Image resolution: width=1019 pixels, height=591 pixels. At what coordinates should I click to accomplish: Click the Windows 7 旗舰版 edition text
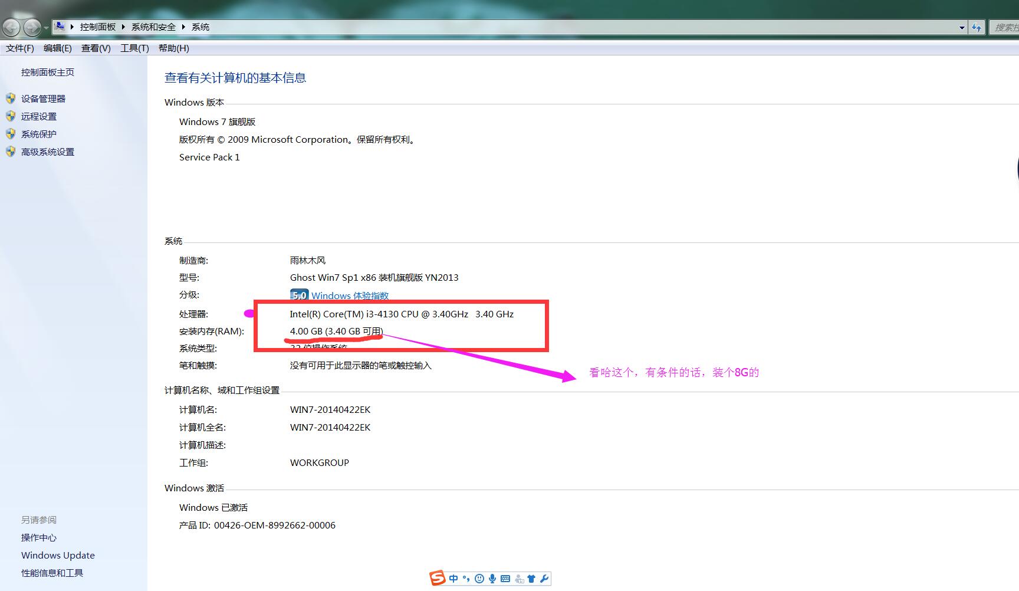(218, 122)
